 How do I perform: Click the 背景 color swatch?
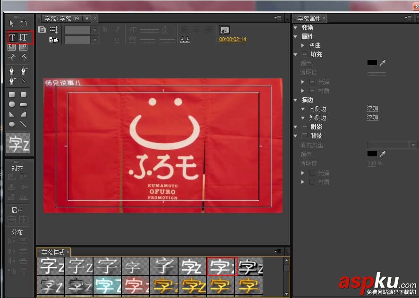(x=372, y=154)
